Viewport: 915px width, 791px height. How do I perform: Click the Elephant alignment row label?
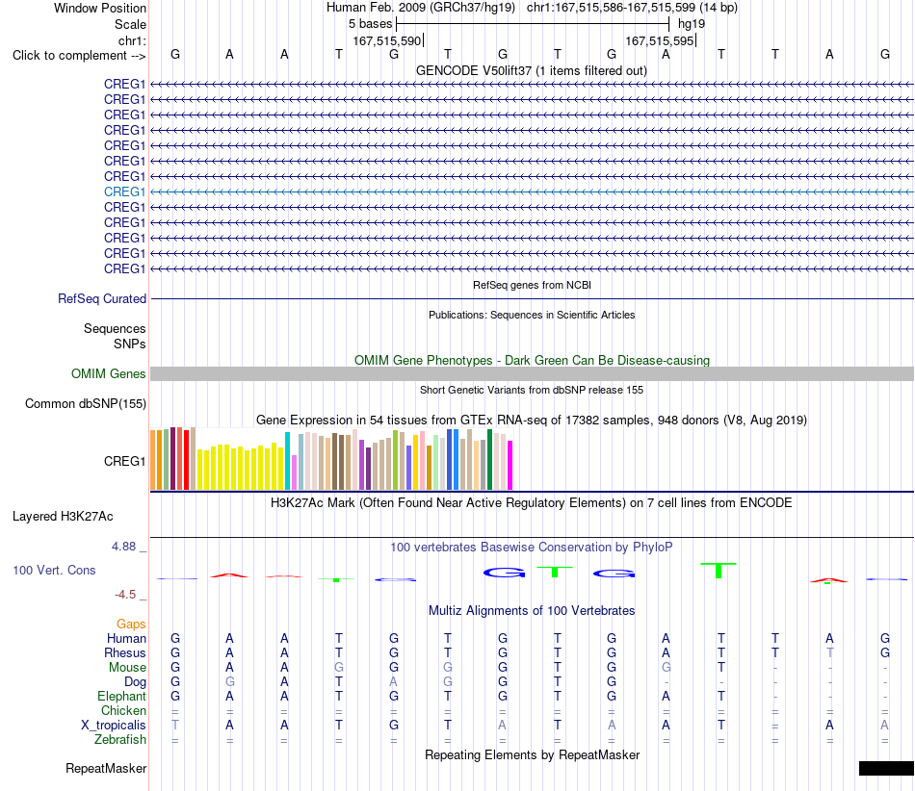(x=121, y=696)
